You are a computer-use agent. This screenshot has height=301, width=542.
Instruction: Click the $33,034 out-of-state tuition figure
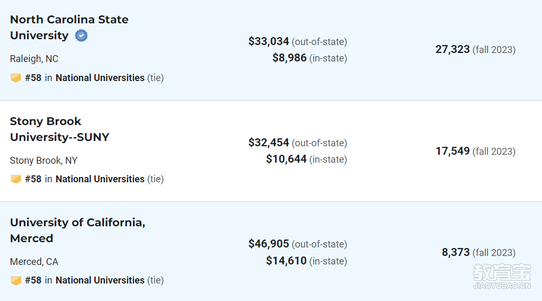coord(269,41)
